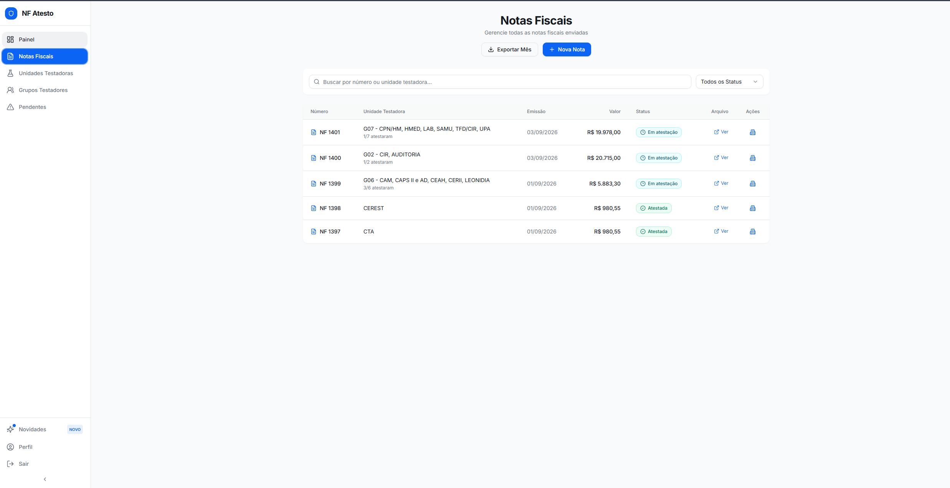
Task: Open Ver file link for NF 1400
Action: coord(721,158)
